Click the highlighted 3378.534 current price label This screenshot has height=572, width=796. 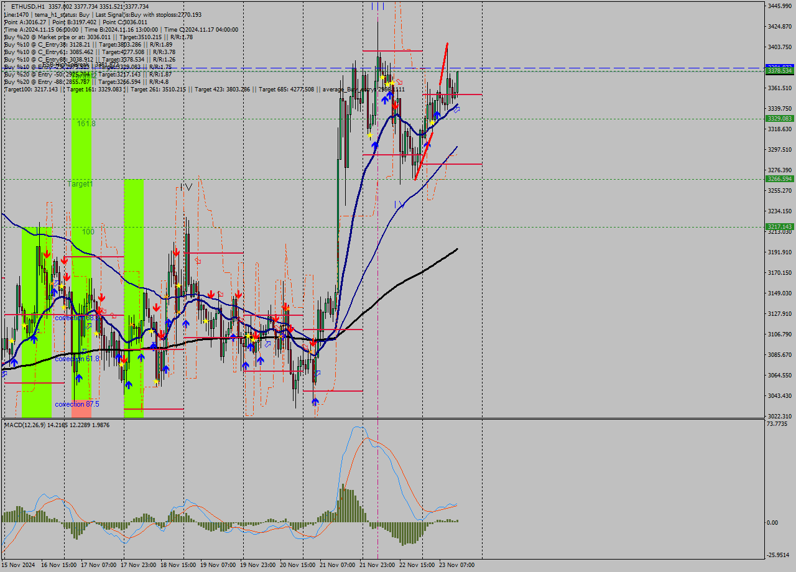click(x=779, y=71)
